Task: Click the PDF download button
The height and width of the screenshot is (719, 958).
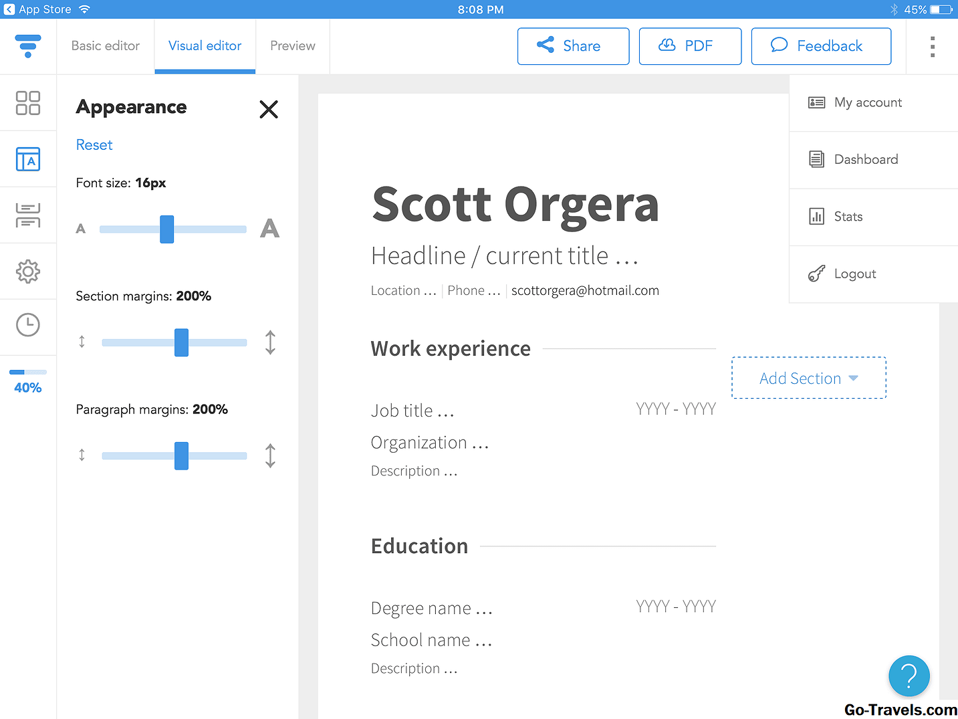Action: (690, 46)
